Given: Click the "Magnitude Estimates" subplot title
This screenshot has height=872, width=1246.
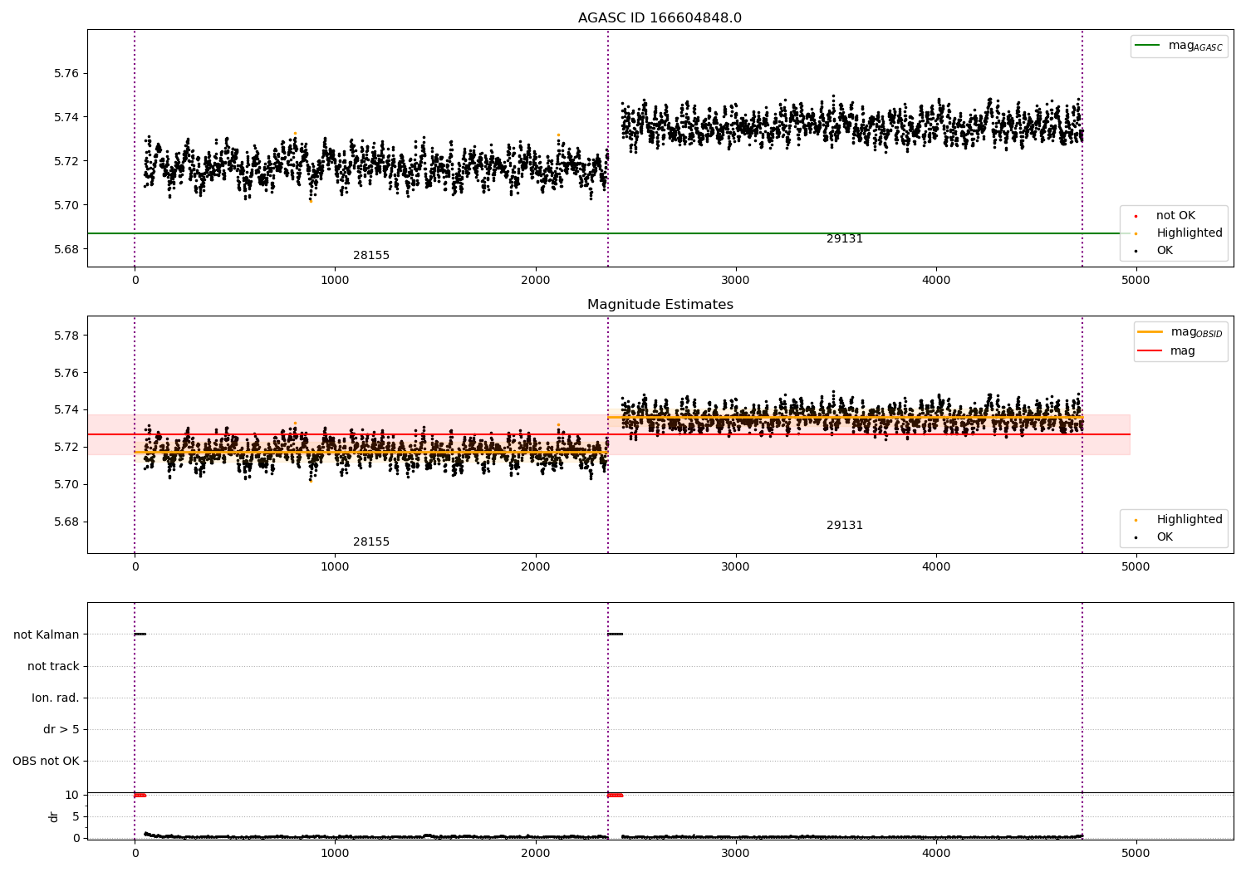Looking at the screenshot, I should (x=660, y=305).
